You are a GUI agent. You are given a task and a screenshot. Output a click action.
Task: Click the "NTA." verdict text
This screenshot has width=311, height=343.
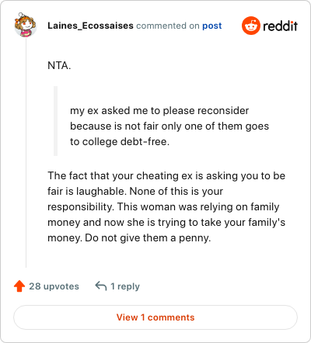point(59,65)
